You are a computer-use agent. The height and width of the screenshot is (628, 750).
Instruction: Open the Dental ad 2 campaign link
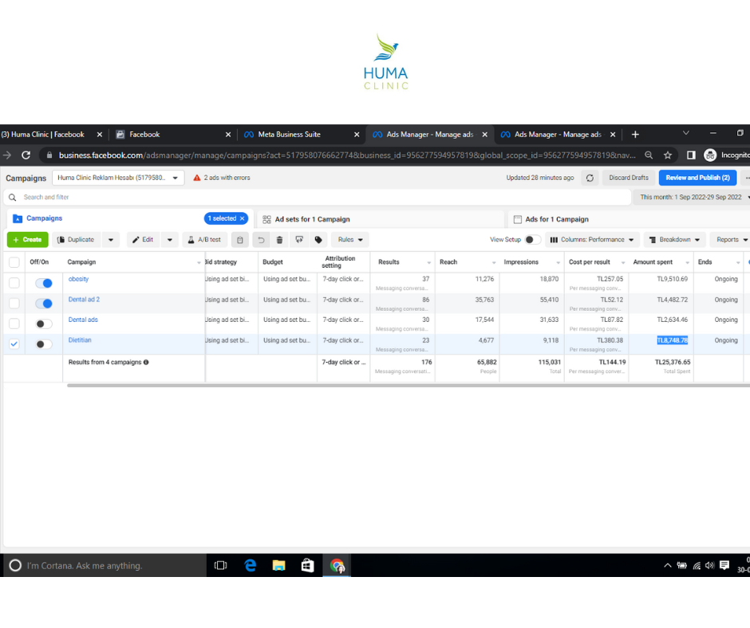[85, 300]
